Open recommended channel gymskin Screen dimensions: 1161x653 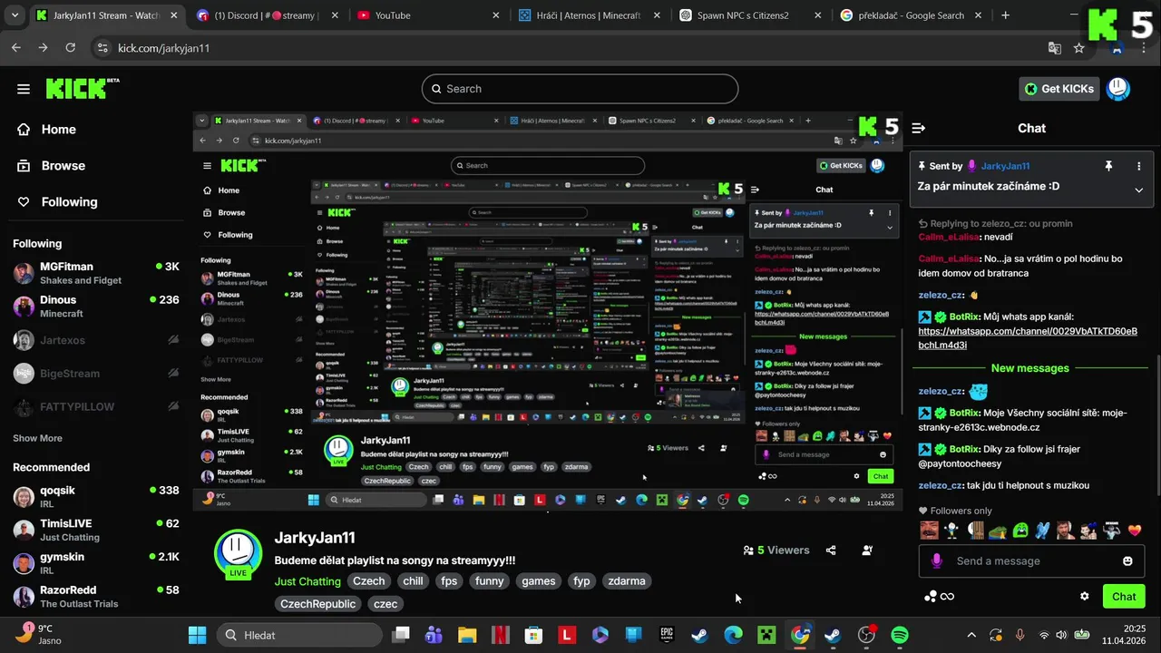click(x=96, y=563)
